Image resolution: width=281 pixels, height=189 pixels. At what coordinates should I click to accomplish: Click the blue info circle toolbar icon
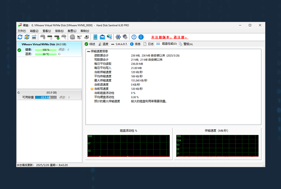[141, 37]
